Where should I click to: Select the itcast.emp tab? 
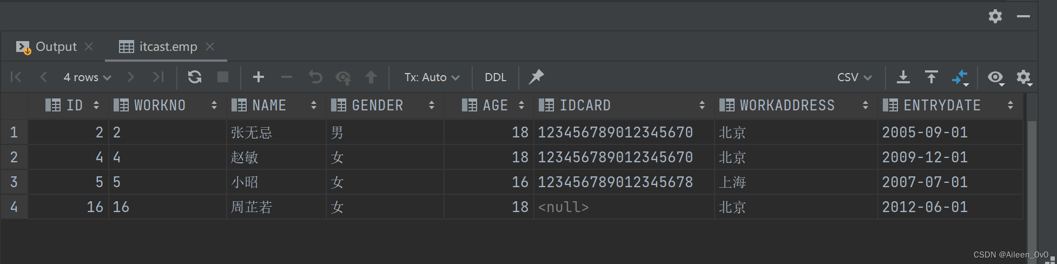168,47
